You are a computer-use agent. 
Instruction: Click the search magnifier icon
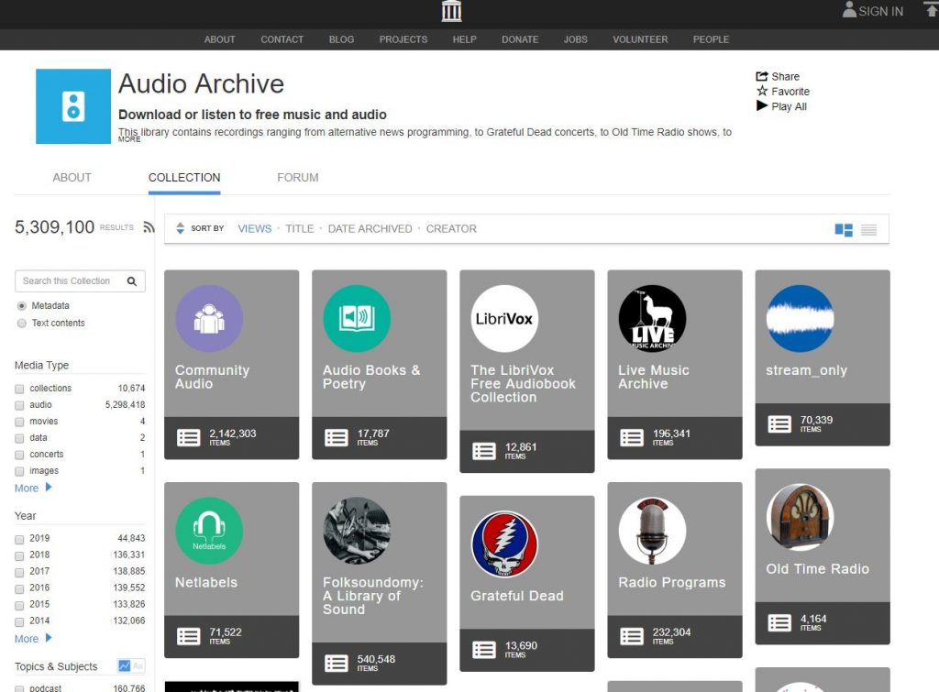point(132,281)
